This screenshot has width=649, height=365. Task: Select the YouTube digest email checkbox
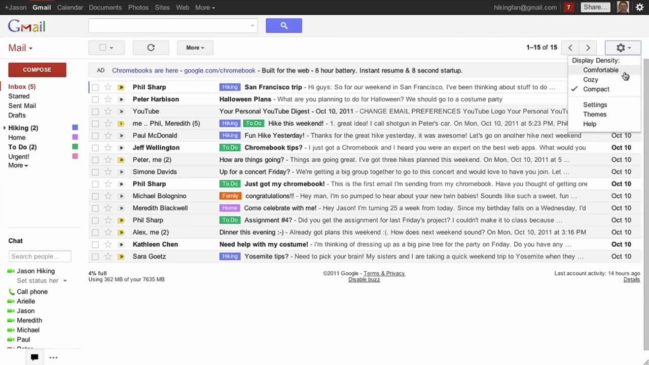(x=95, y=112)
